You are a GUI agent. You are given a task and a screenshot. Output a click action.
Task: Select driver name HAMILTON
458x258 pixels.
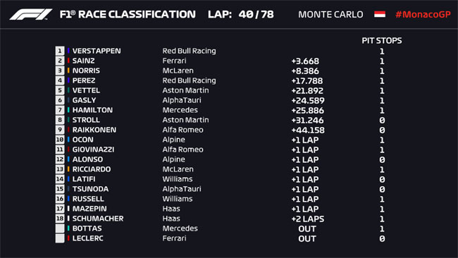coord(92,110)
